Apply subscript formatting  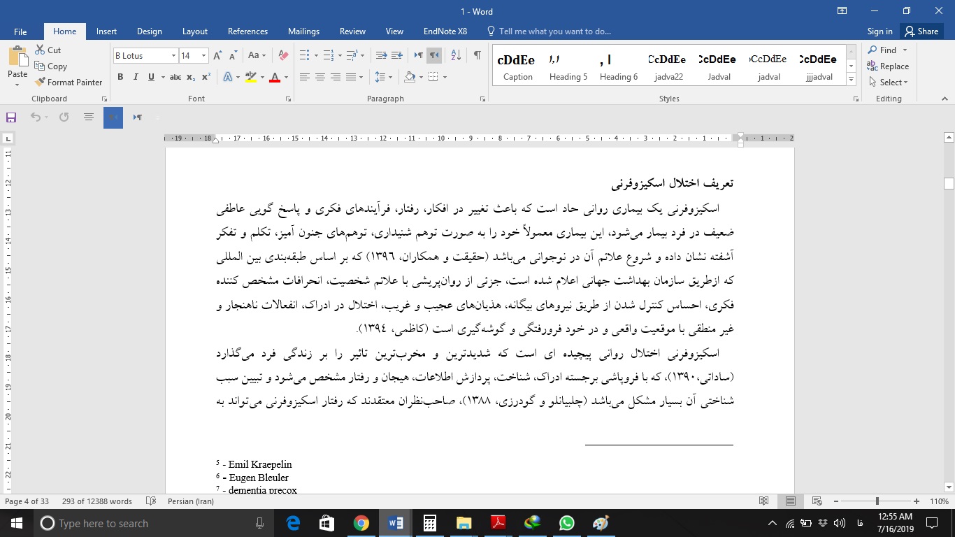189,77
